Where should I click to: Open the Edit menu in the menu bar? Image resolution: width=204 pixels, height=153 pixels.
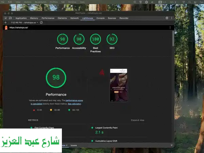(10, 2)
